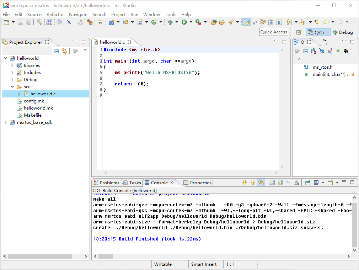
Task: Toggle Hide Static Members in Outline
Action: 330,51
